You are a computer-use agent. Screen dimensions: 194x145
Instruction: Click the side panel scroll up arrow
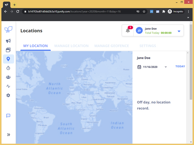[188, 53]
